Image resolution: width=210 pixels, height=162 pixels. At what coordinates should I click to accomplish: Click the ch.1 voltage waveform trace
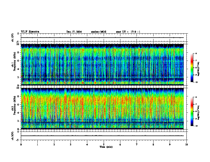coord(102,38)
